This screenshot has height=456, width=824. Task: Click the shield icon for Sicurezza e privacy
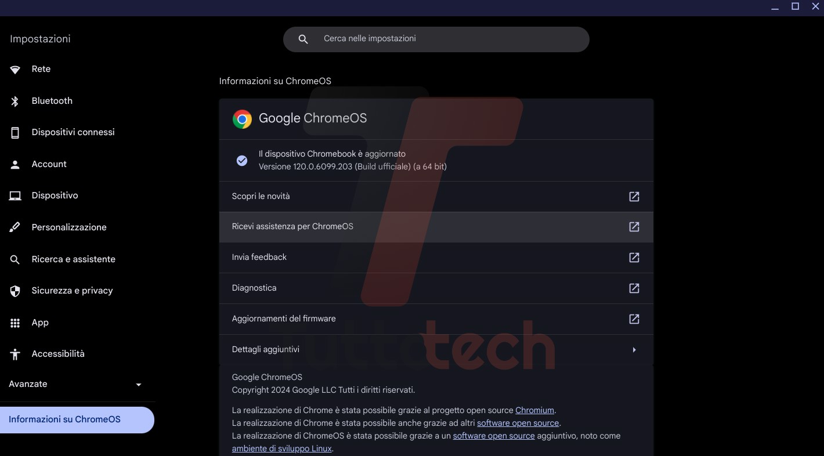tap(15, 291)
